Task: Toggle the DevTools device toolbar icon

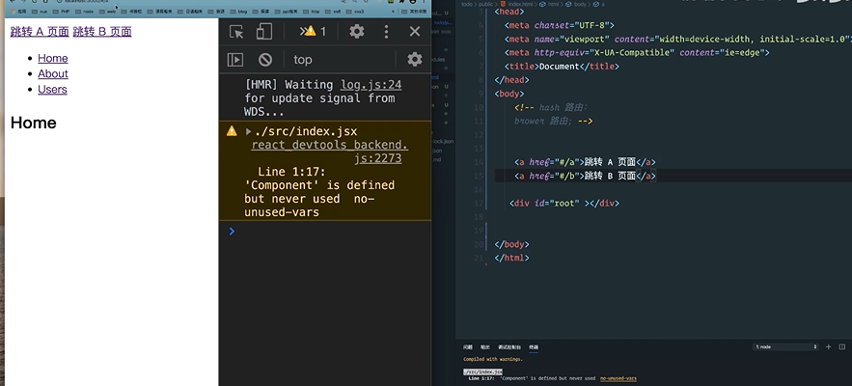Action: pyautogui.click(x=264, y=32)
